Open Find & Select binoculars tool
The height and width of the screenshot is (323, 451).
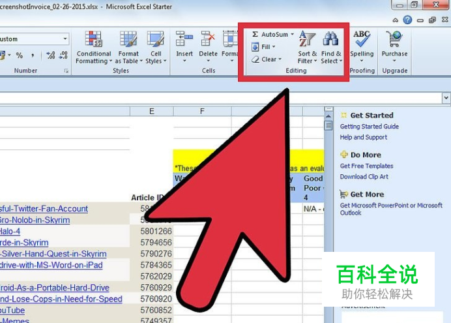pos(331,48)
